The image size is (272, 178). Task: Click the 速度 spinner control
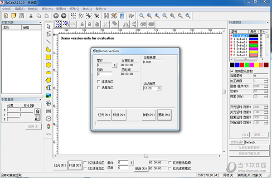tap(266, 86)
